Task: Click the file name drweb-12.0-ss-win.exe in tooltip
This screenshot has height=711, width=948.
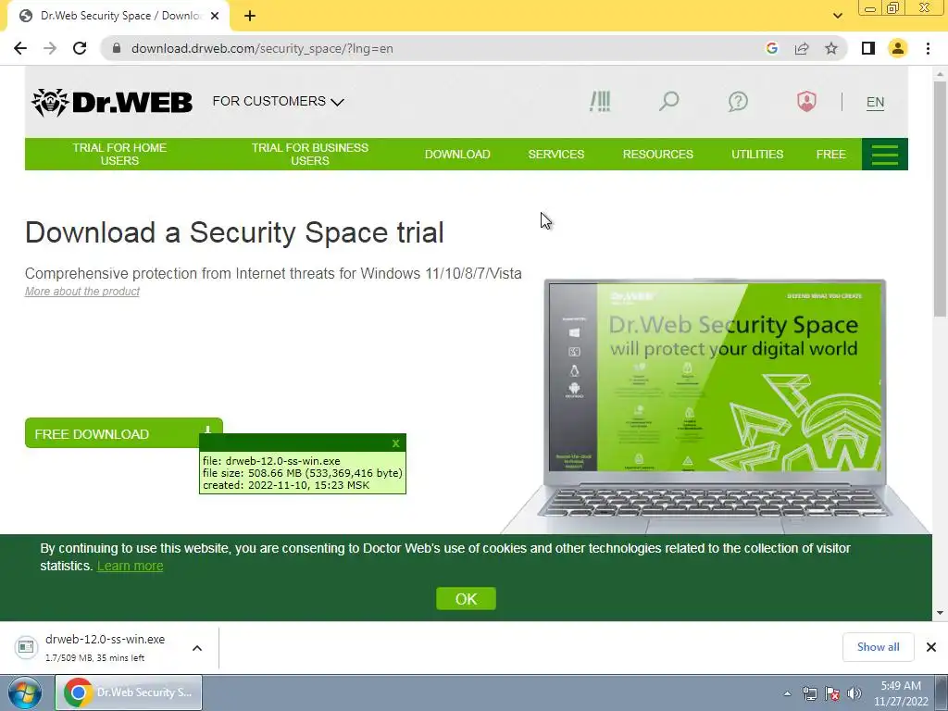Action: 283,461
